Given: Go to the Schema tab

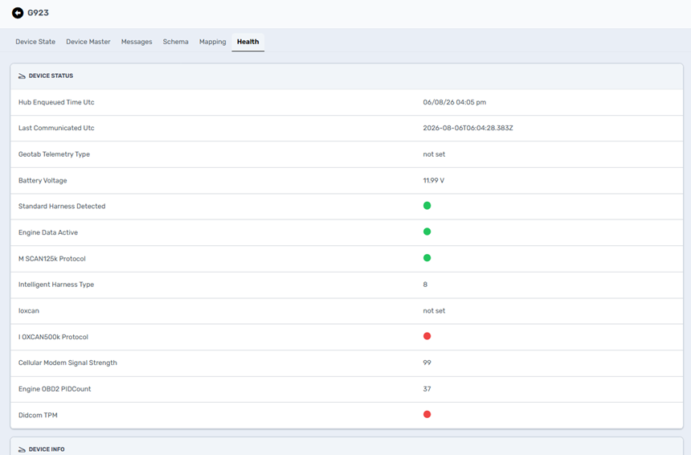Looking at the screenshot, I should (175, 42).
